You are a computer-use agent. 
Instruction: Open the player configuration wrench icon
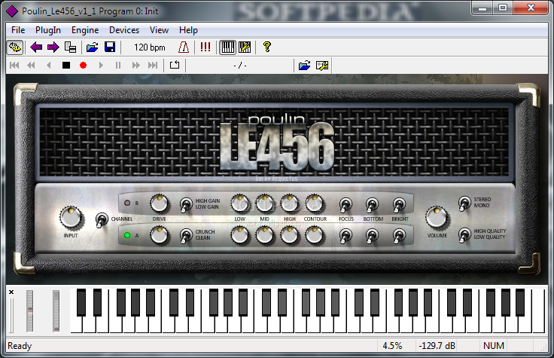[x=322, y=66]
